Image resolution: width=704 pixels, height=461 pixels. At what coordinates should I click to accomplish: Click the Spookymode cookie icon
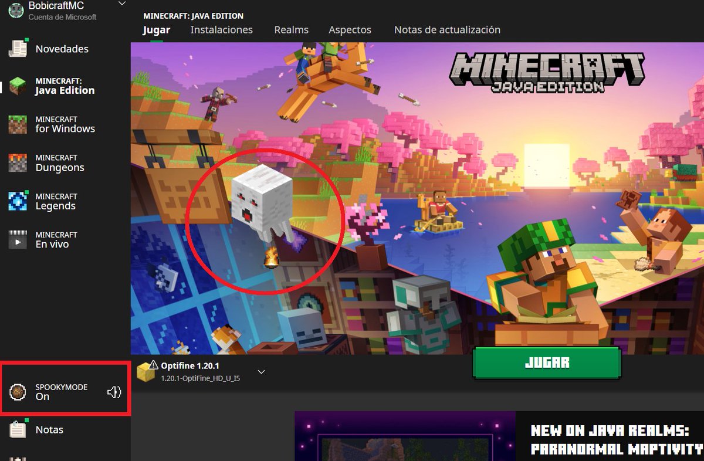pyautogui.click(x=18, y=392)
